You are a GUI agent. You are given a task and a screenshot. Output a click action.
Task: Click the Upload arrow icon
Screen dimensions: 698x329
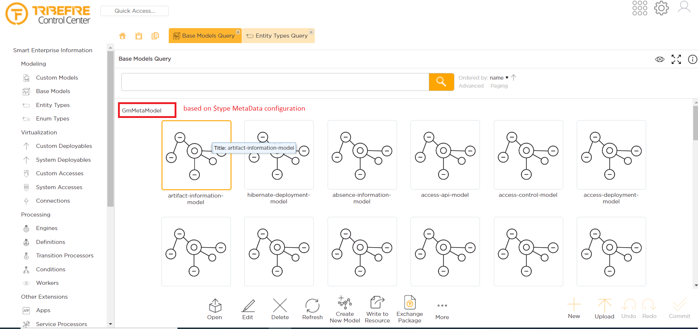[x=604, y=305]
